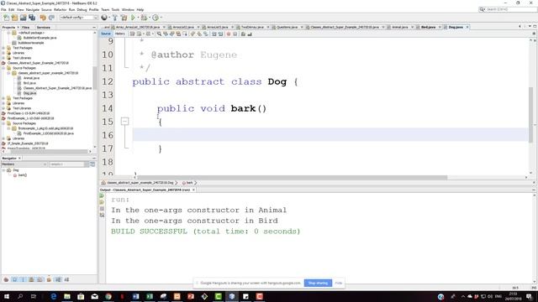This screenshot has width=538, height=302.
Task: Click the Shift Line Left icon in the editor toolbar
Action: (214, 34)
